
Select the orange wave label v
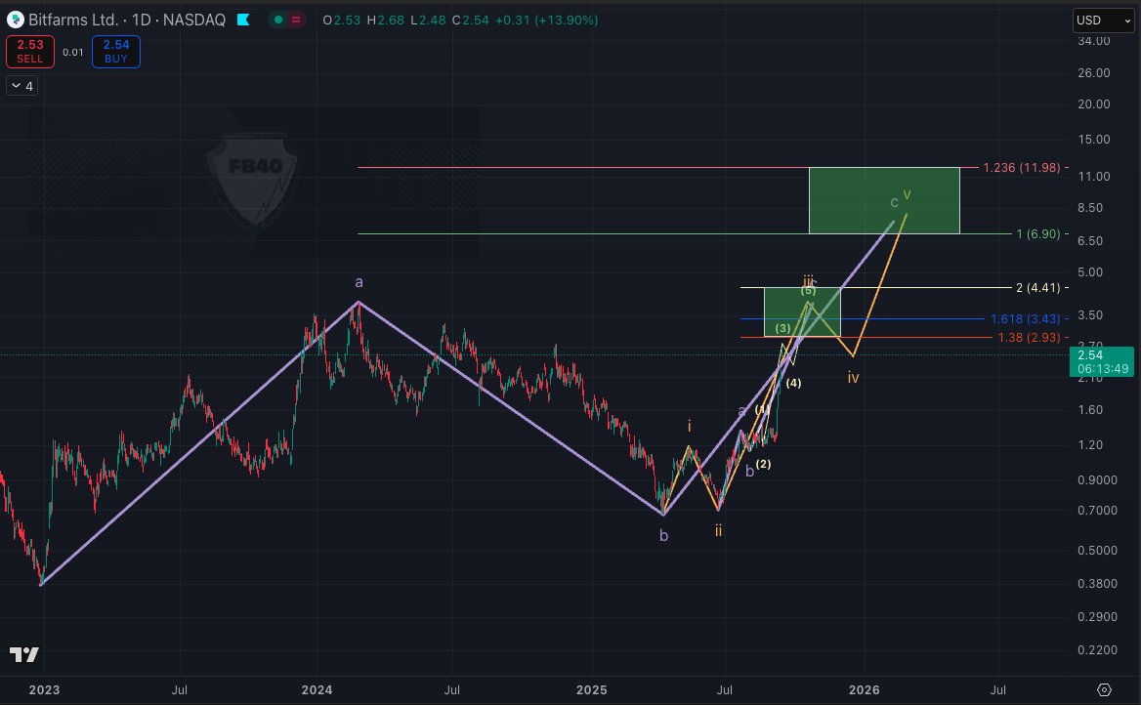click(907, 194)
